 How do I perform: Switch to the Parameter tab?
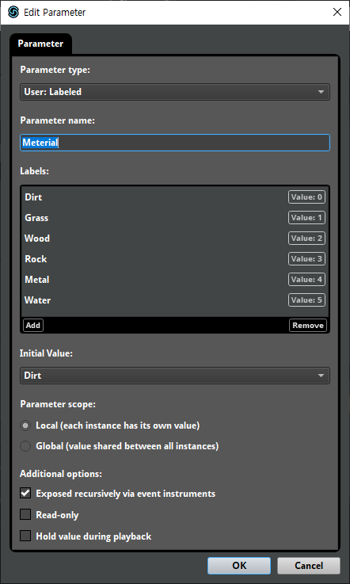tap(40, 44)
